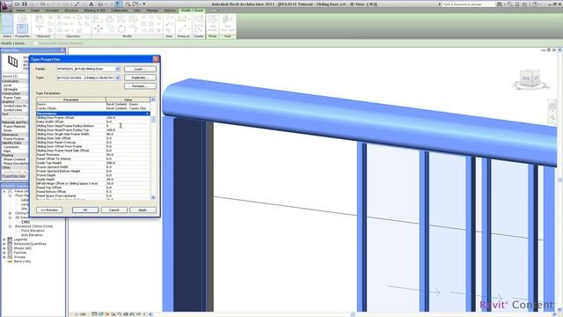Click the Duplicate... button
Image resolution: width=563 pixels, height=317 pixels.
pyautogui.click(x=140, y=77)
